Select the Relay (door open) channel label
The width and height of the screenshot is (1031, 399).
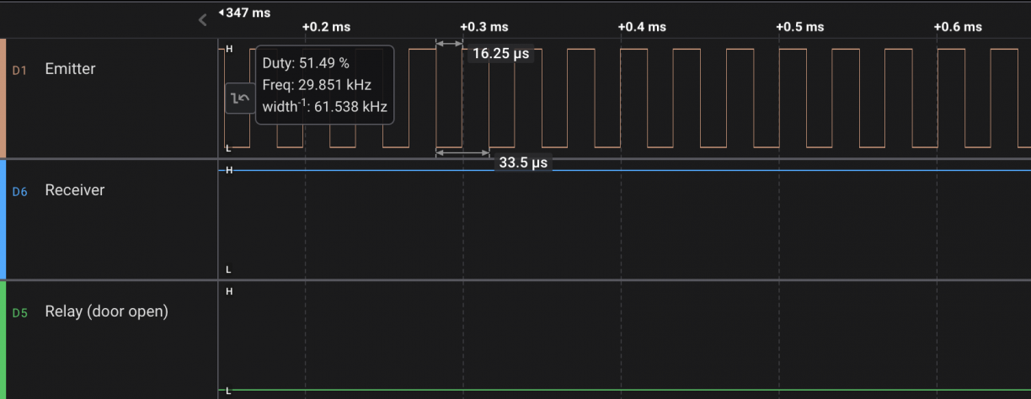(x=106, y=311)
